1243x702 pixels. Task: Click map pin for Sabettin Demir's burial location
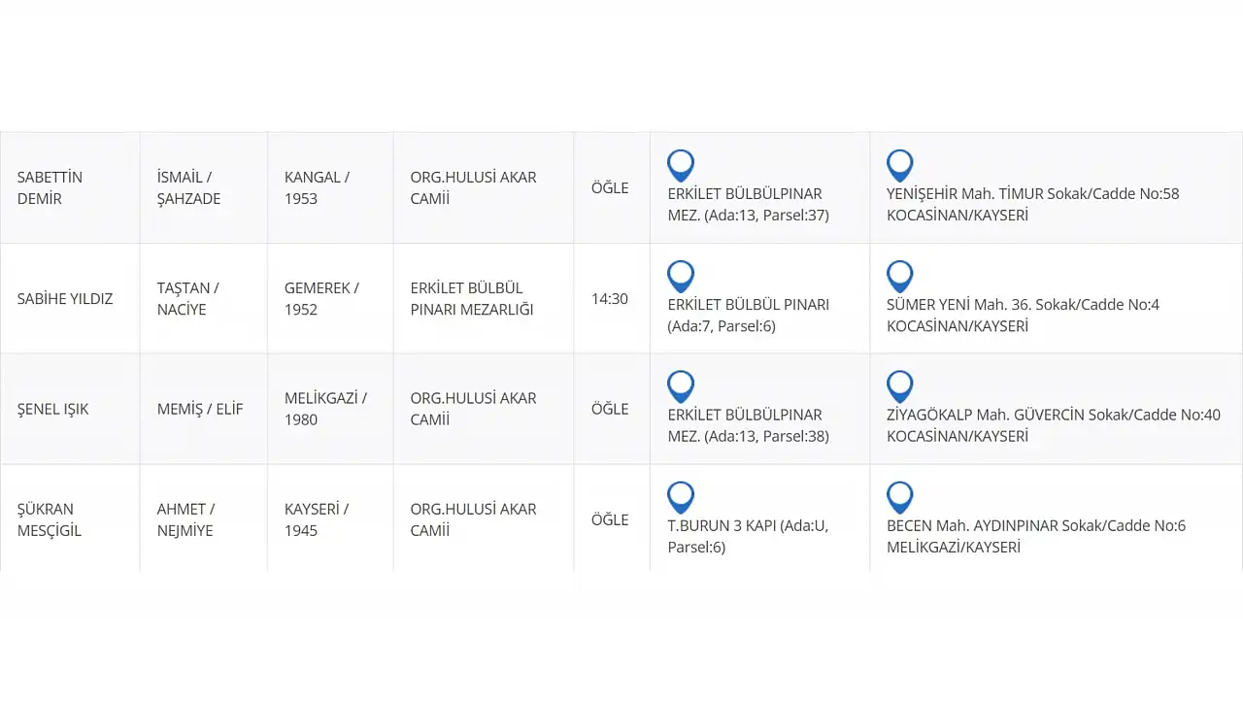(x=681, y=165)
